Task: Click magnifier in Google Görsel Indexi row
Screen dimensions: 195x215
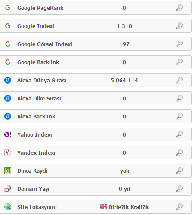Action: (179, 44)
